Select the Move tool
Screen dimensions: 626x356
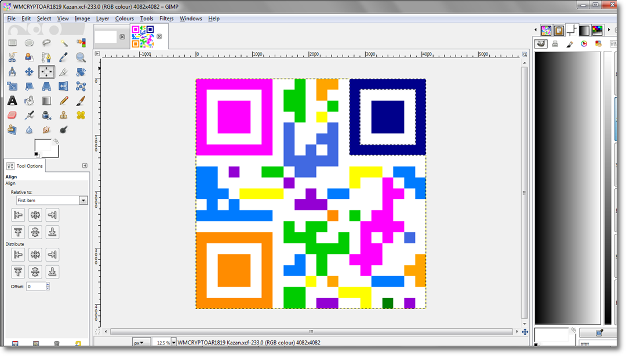29,72
